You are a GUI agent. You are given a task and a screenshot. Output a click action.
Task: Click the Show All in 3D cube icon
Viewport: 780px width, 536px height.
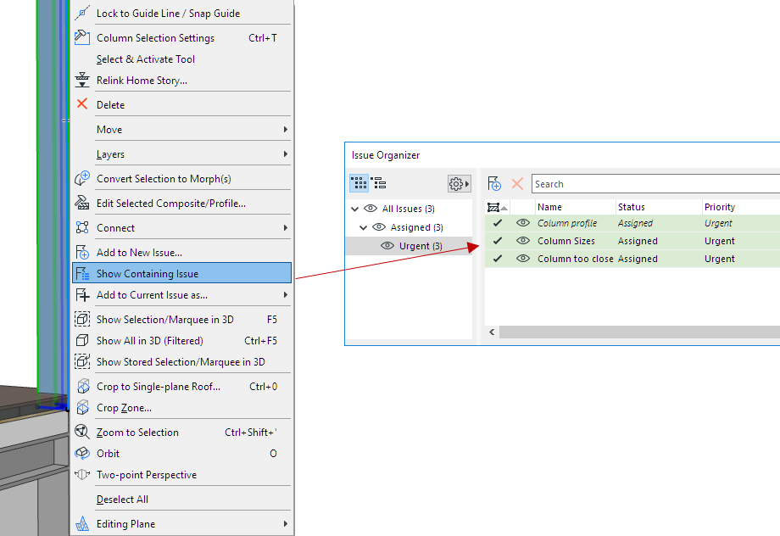[82, 340]
